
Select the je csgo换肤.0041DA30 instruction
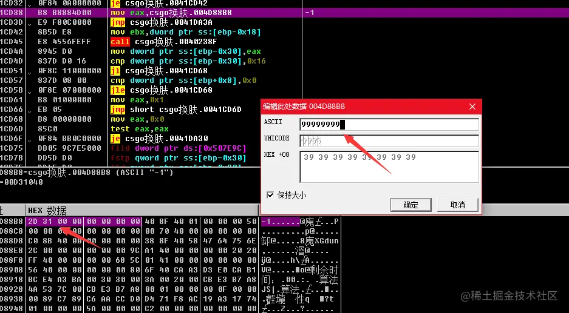159,138
